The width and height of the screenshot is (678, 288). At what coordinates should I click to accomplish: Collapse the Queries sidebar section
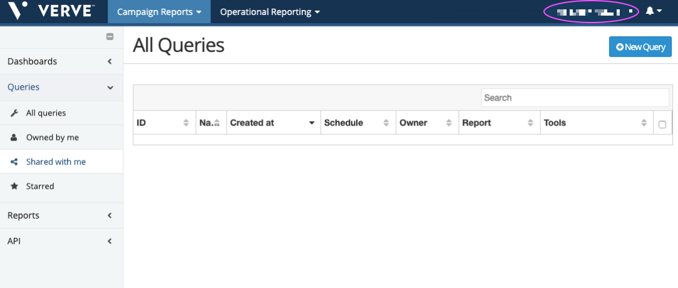(61, 87)
